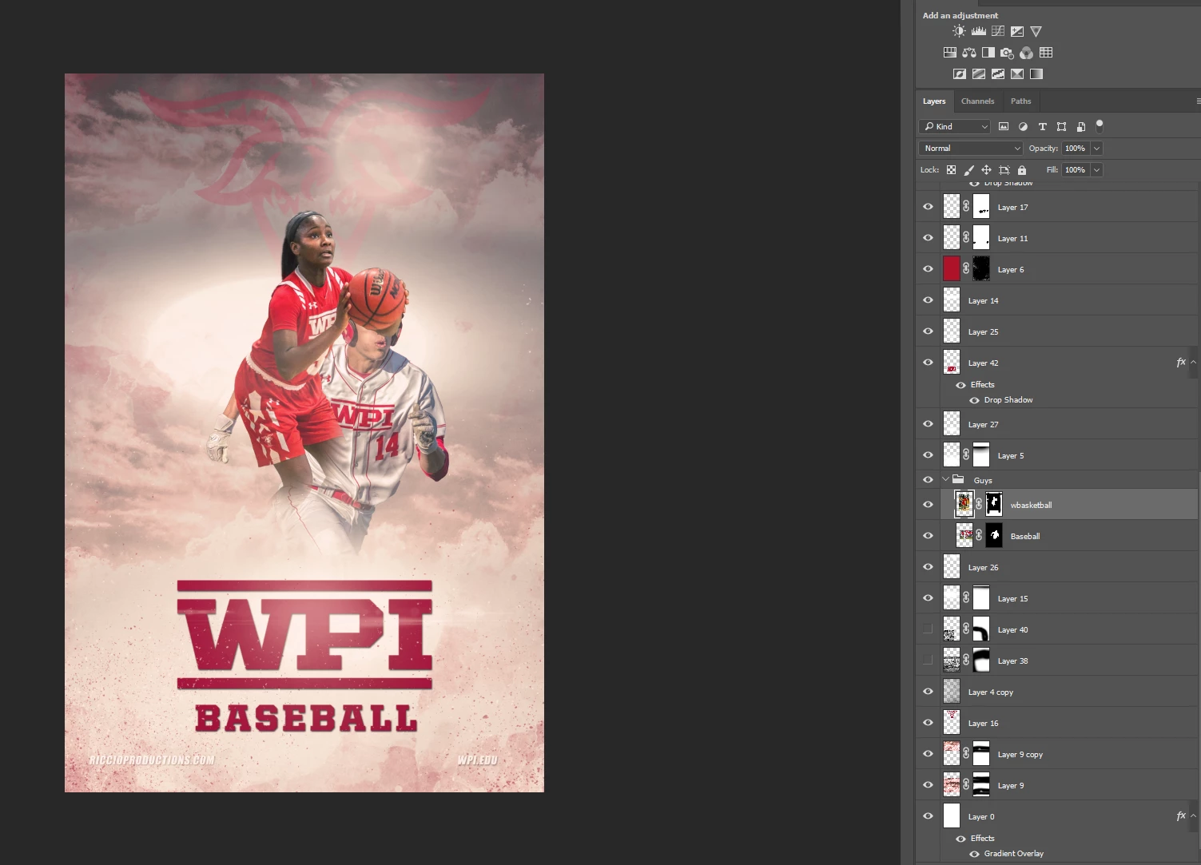Collapse Layer 0 effects list
Viewport: 1201px width, 865px height.
point(1193,816)
